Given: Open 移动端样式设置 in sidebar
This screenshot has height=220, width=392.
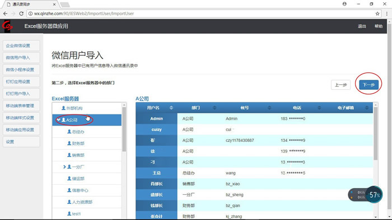Looking at the screenshot, I should point(21,118).
